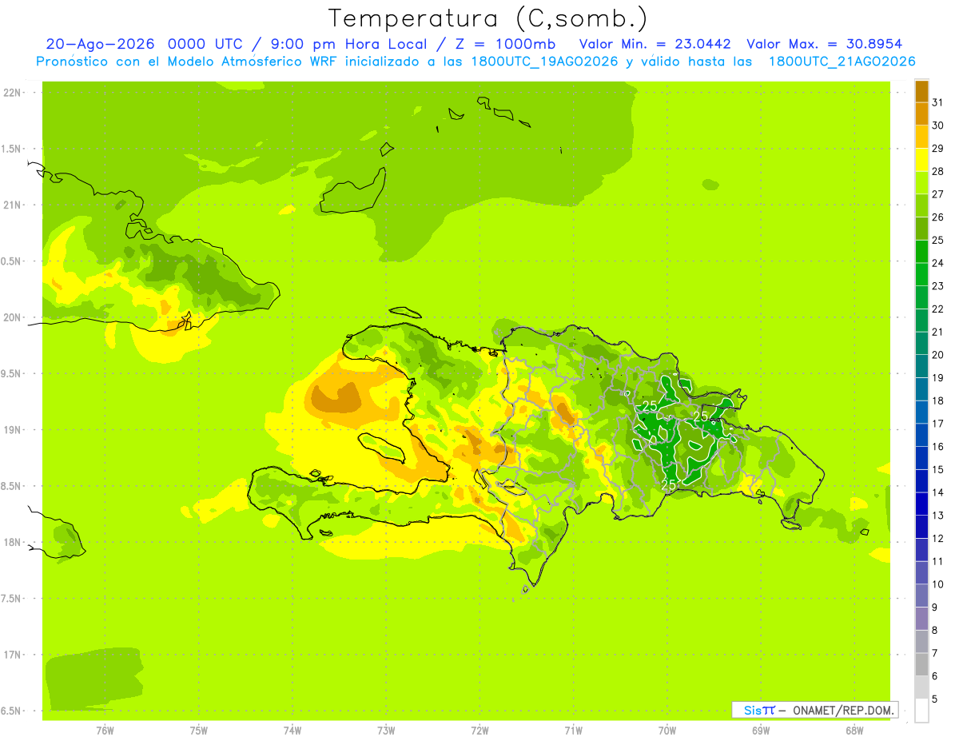
Task: Click the lime legend swatch between 27 and 28
Action: coord(921,183)
